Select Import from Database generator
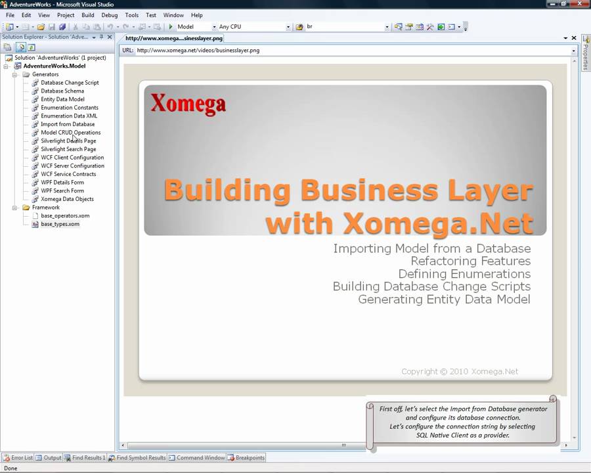 68,124
